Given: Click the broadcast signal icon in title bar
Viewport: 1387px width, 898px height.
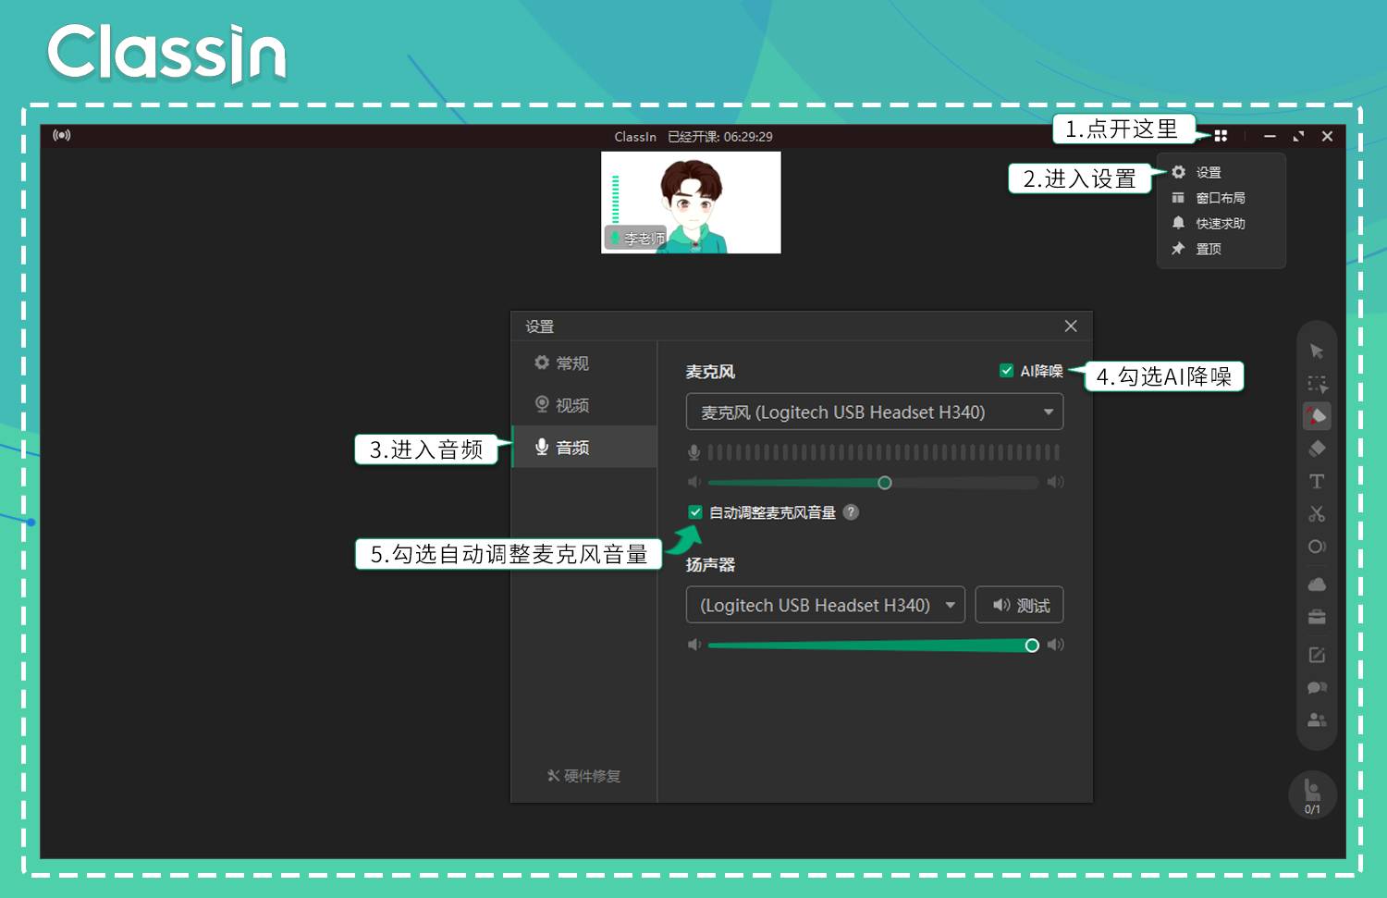Looking at the screenshot, I should click(x=62, y=135).
